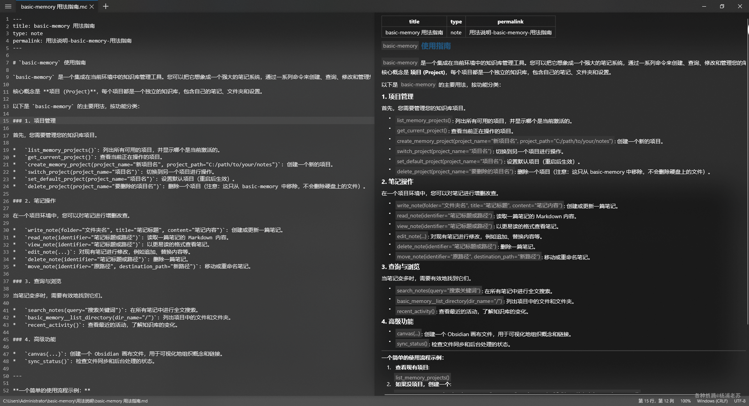Click switch_project code in preview

click(x=444, y=151)
